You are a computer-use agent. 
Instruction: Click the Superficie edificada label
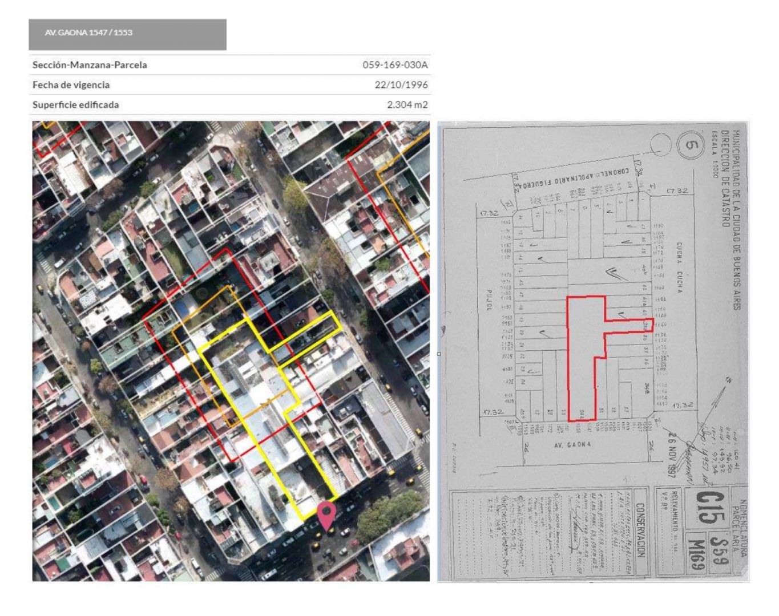[x=75, y=105]
